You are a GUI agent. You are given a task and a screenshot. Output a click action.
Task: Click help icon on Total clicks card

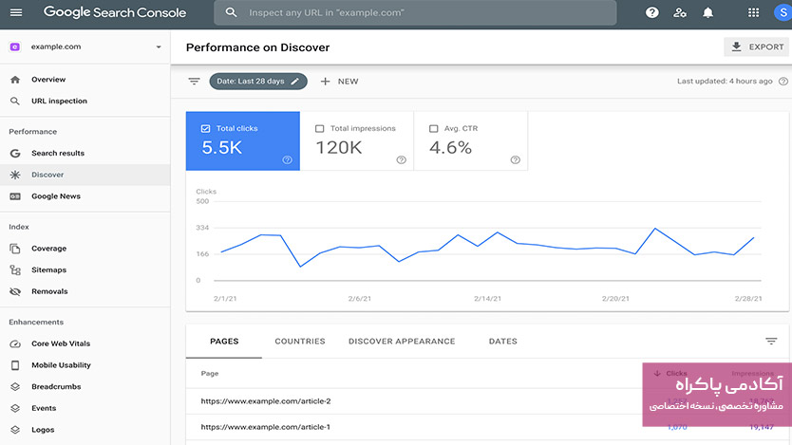tap(287, 160)
